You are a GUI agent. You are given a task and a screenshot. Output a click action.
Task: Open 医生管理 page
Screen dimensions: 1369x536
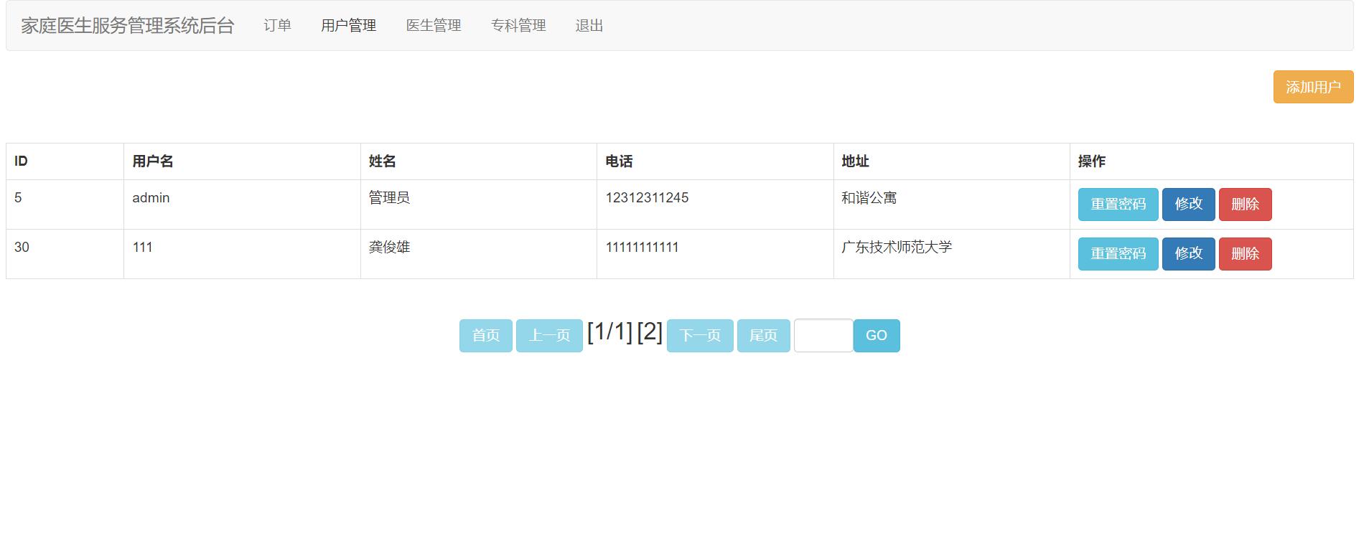pyautogui.click(x=434, y=26)
